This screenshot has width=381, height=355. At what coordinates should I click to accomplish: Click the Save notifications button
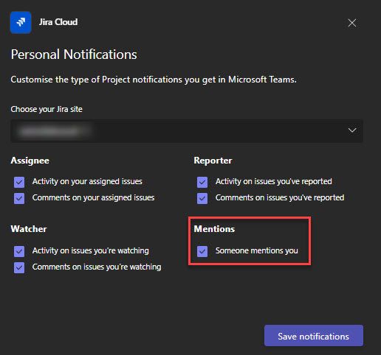314,336
